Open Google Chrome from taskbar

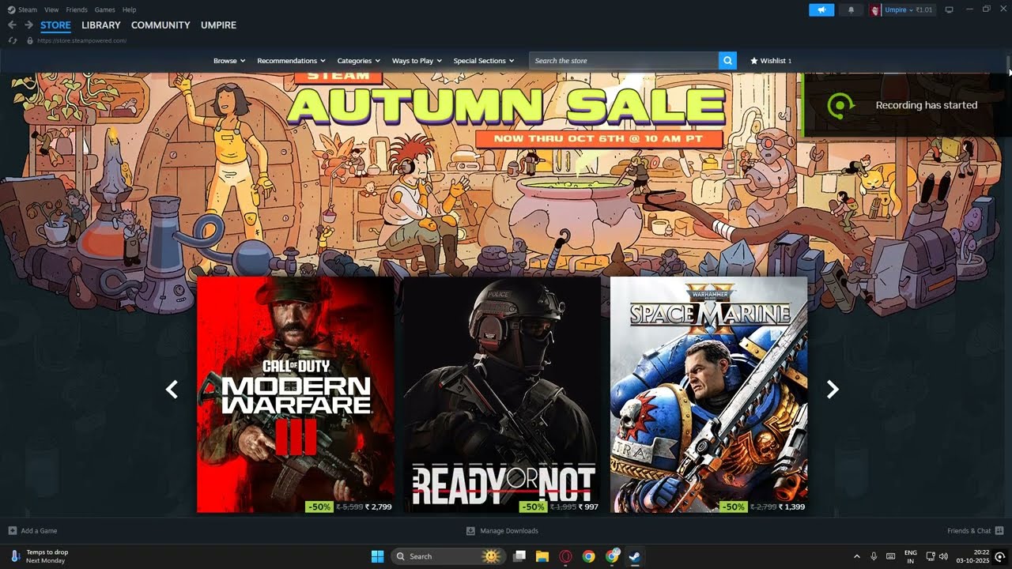(x=588, y=556)
